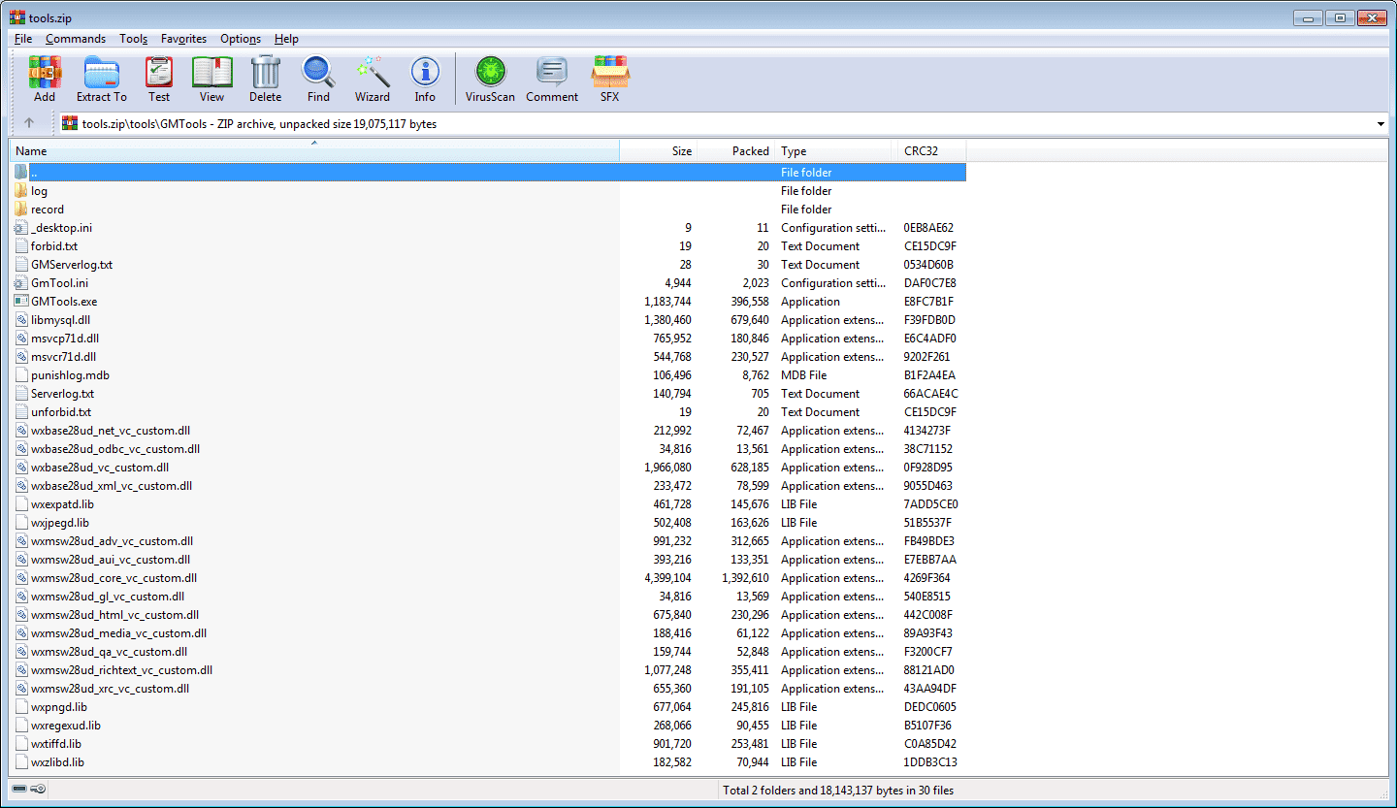This screenshot has width=1397, height=808.
Task: Select wxmsw28ud_aui_vc_custom.dll
Action: tap(111, 560)
